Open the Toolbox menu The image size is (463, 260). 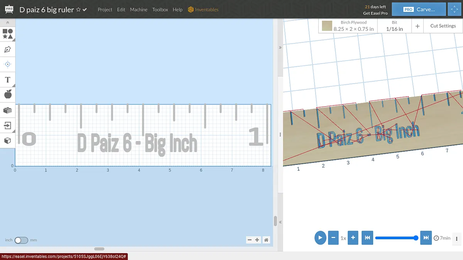click(160, 10)
